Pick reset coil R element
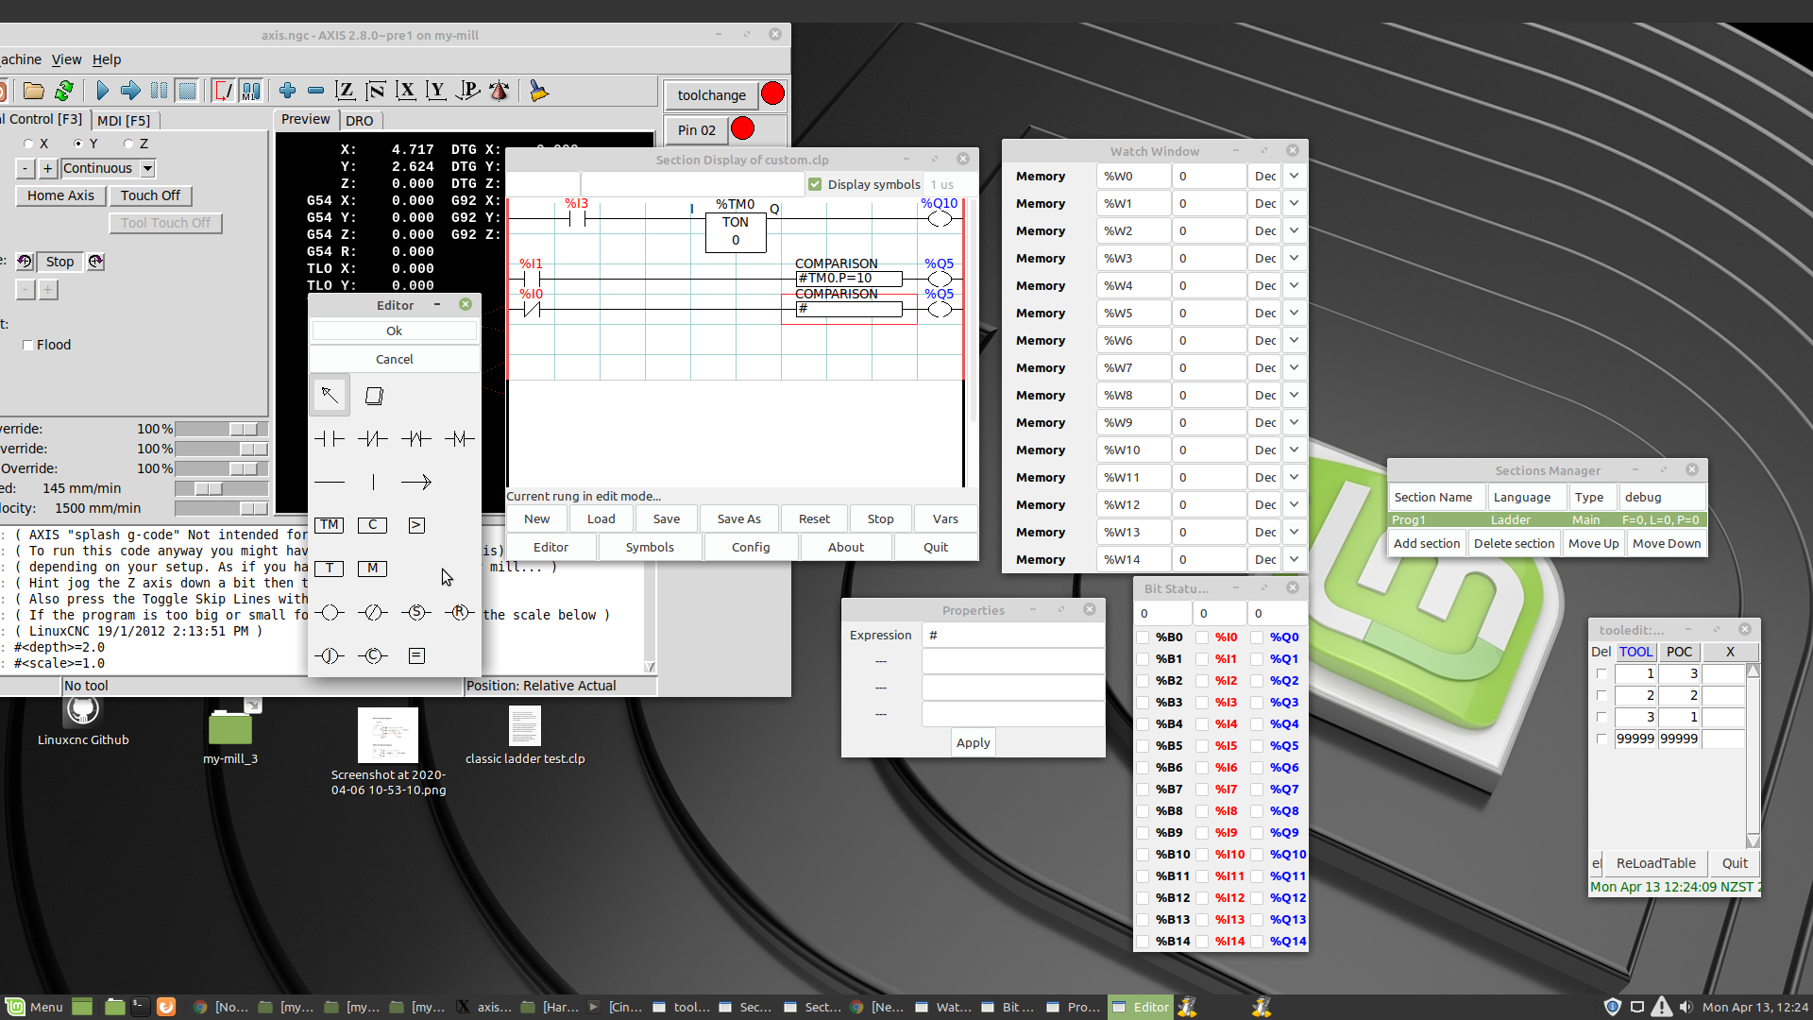Screen dimensions: 1813x1020 [x=460, y=612]
